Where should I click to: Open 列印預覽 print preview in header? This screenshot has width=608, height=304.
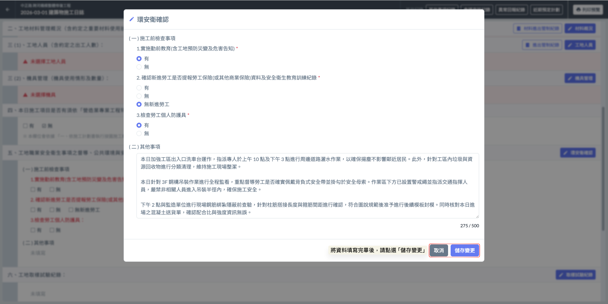pos(588,10)
